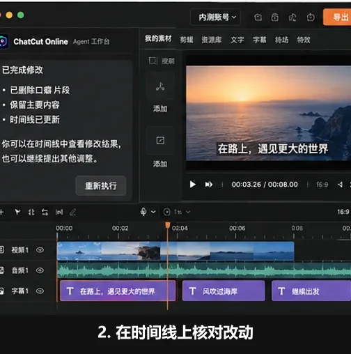Viewport: 351px width, 354px height.
Task: Open the 内测账号 account dropdown
Action: coord(215,17)
